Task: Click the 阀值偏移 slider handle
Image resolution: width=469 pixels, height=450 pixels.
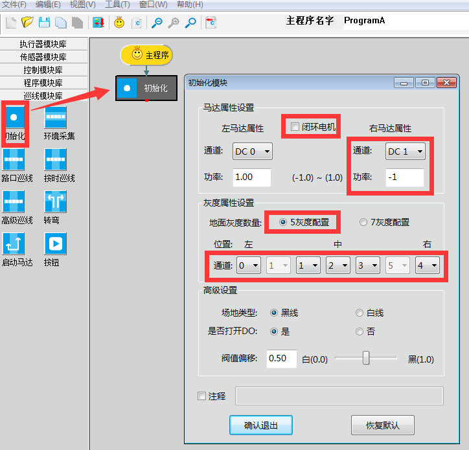Action: [x=366, y=358]
